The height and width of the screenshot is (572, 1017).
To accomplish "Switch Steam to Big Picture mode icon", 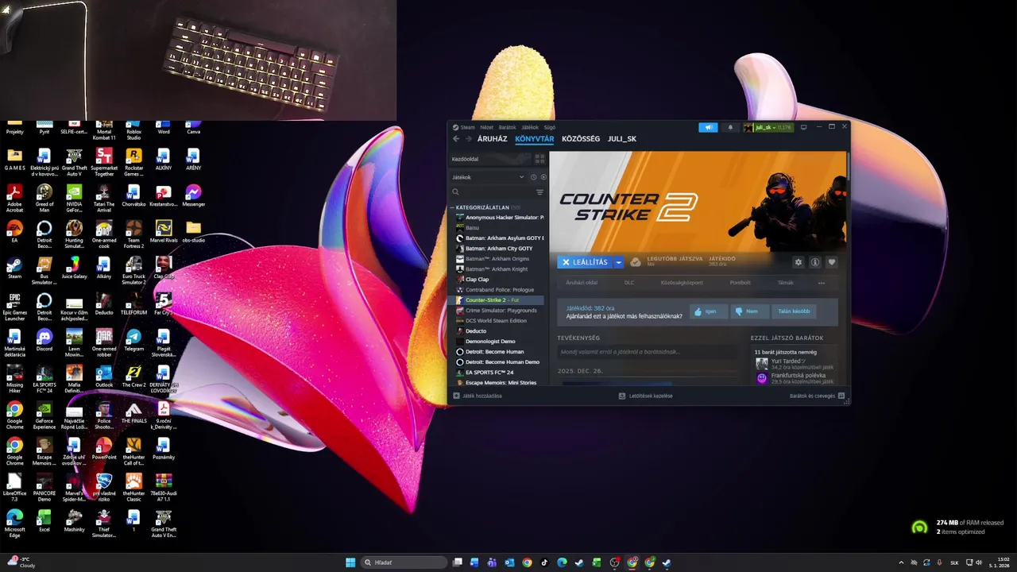I will (803, 127).
